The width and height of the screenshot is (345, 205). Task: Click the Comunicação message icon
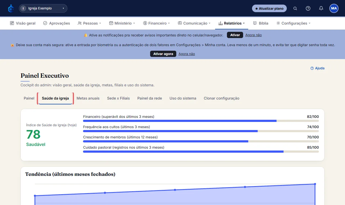pyautogui.click(x=180, y=23)
